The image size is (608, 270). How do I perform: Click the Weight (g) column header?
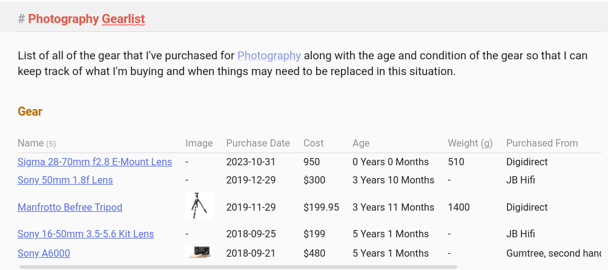(x=470, y=143)
